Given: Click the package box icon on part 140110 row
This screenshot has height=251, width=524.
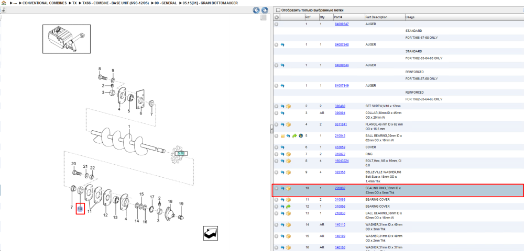Looking at the screenshot, I should [x=288, y=225].
